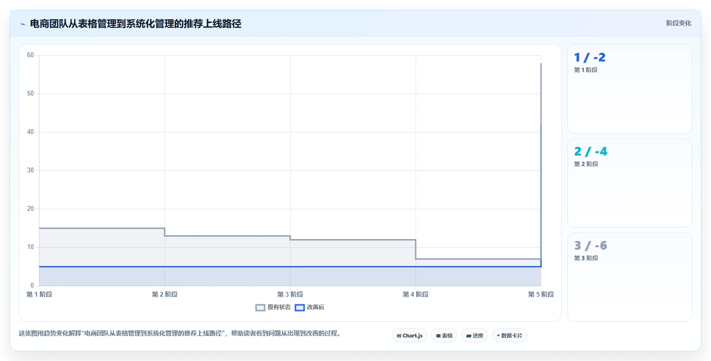Click the icon inside the 数据卡片 chip

click(498, 336)
